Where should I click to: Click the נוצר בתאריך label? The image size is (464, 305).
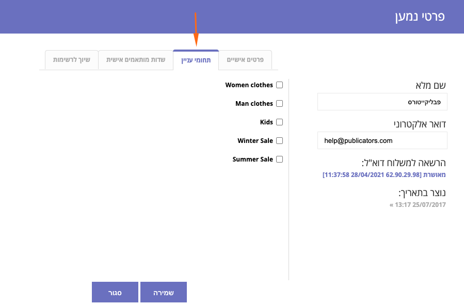[422, 193]
